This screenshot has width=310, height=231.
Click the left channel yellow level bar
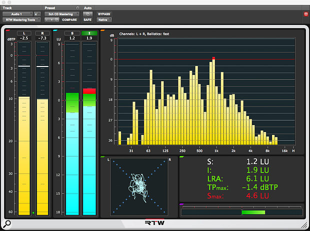click(24, 155)
